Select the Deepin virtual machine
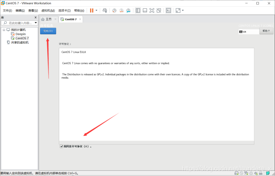The width and height of the screenshot is (275, 176). pyautogui.click(x=20, y=34)
